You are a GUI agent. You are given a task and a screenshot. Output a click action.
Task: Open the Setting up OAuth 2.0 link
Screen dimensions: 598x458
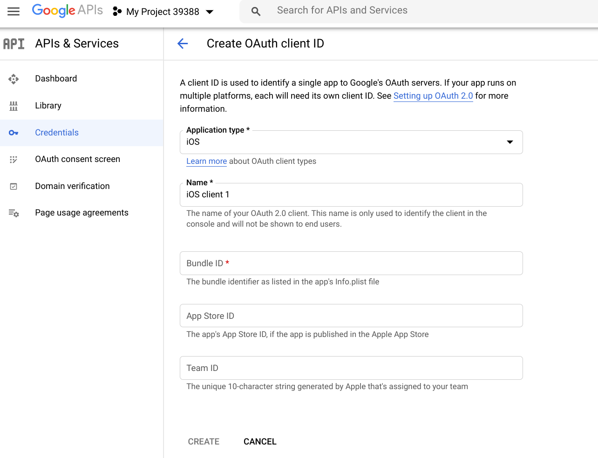click(433, 96)
